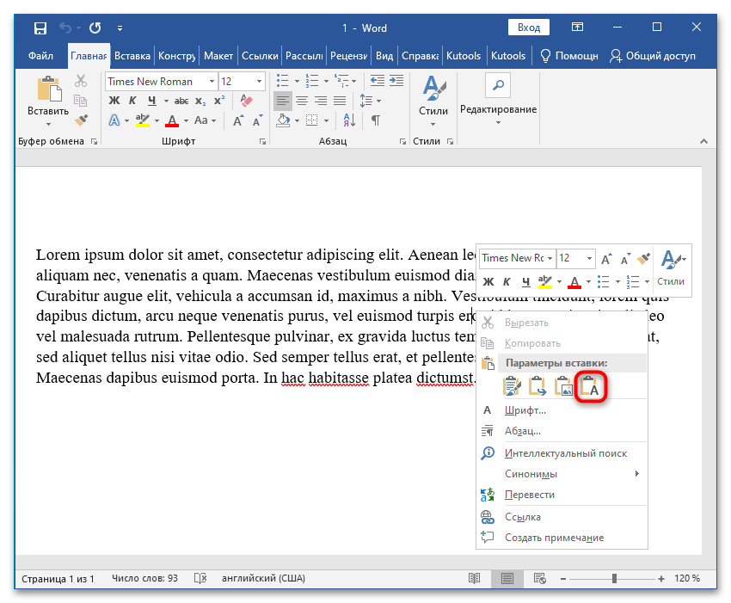Viewport: 731px width, 603px height.
Task: Toggle italic (К) on the floating mini toolbar
Action: pyautogui.click(x=507, y=281)
